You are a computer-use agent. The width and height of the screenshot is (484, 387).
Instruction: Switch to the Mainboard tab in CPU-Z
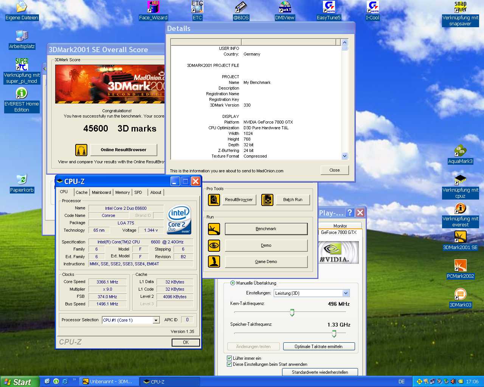[x=101, y=192]
